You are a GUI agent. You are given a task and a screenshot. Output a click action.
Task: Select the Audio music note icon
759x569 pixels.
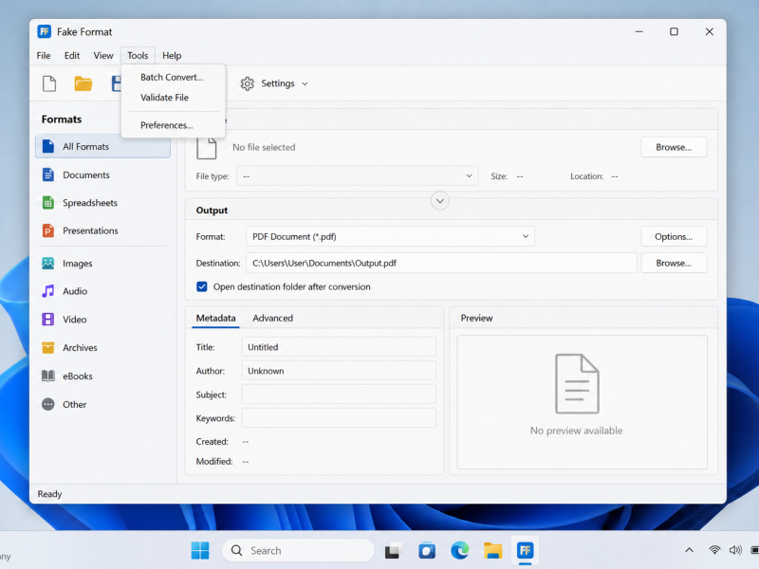point(48,291)
